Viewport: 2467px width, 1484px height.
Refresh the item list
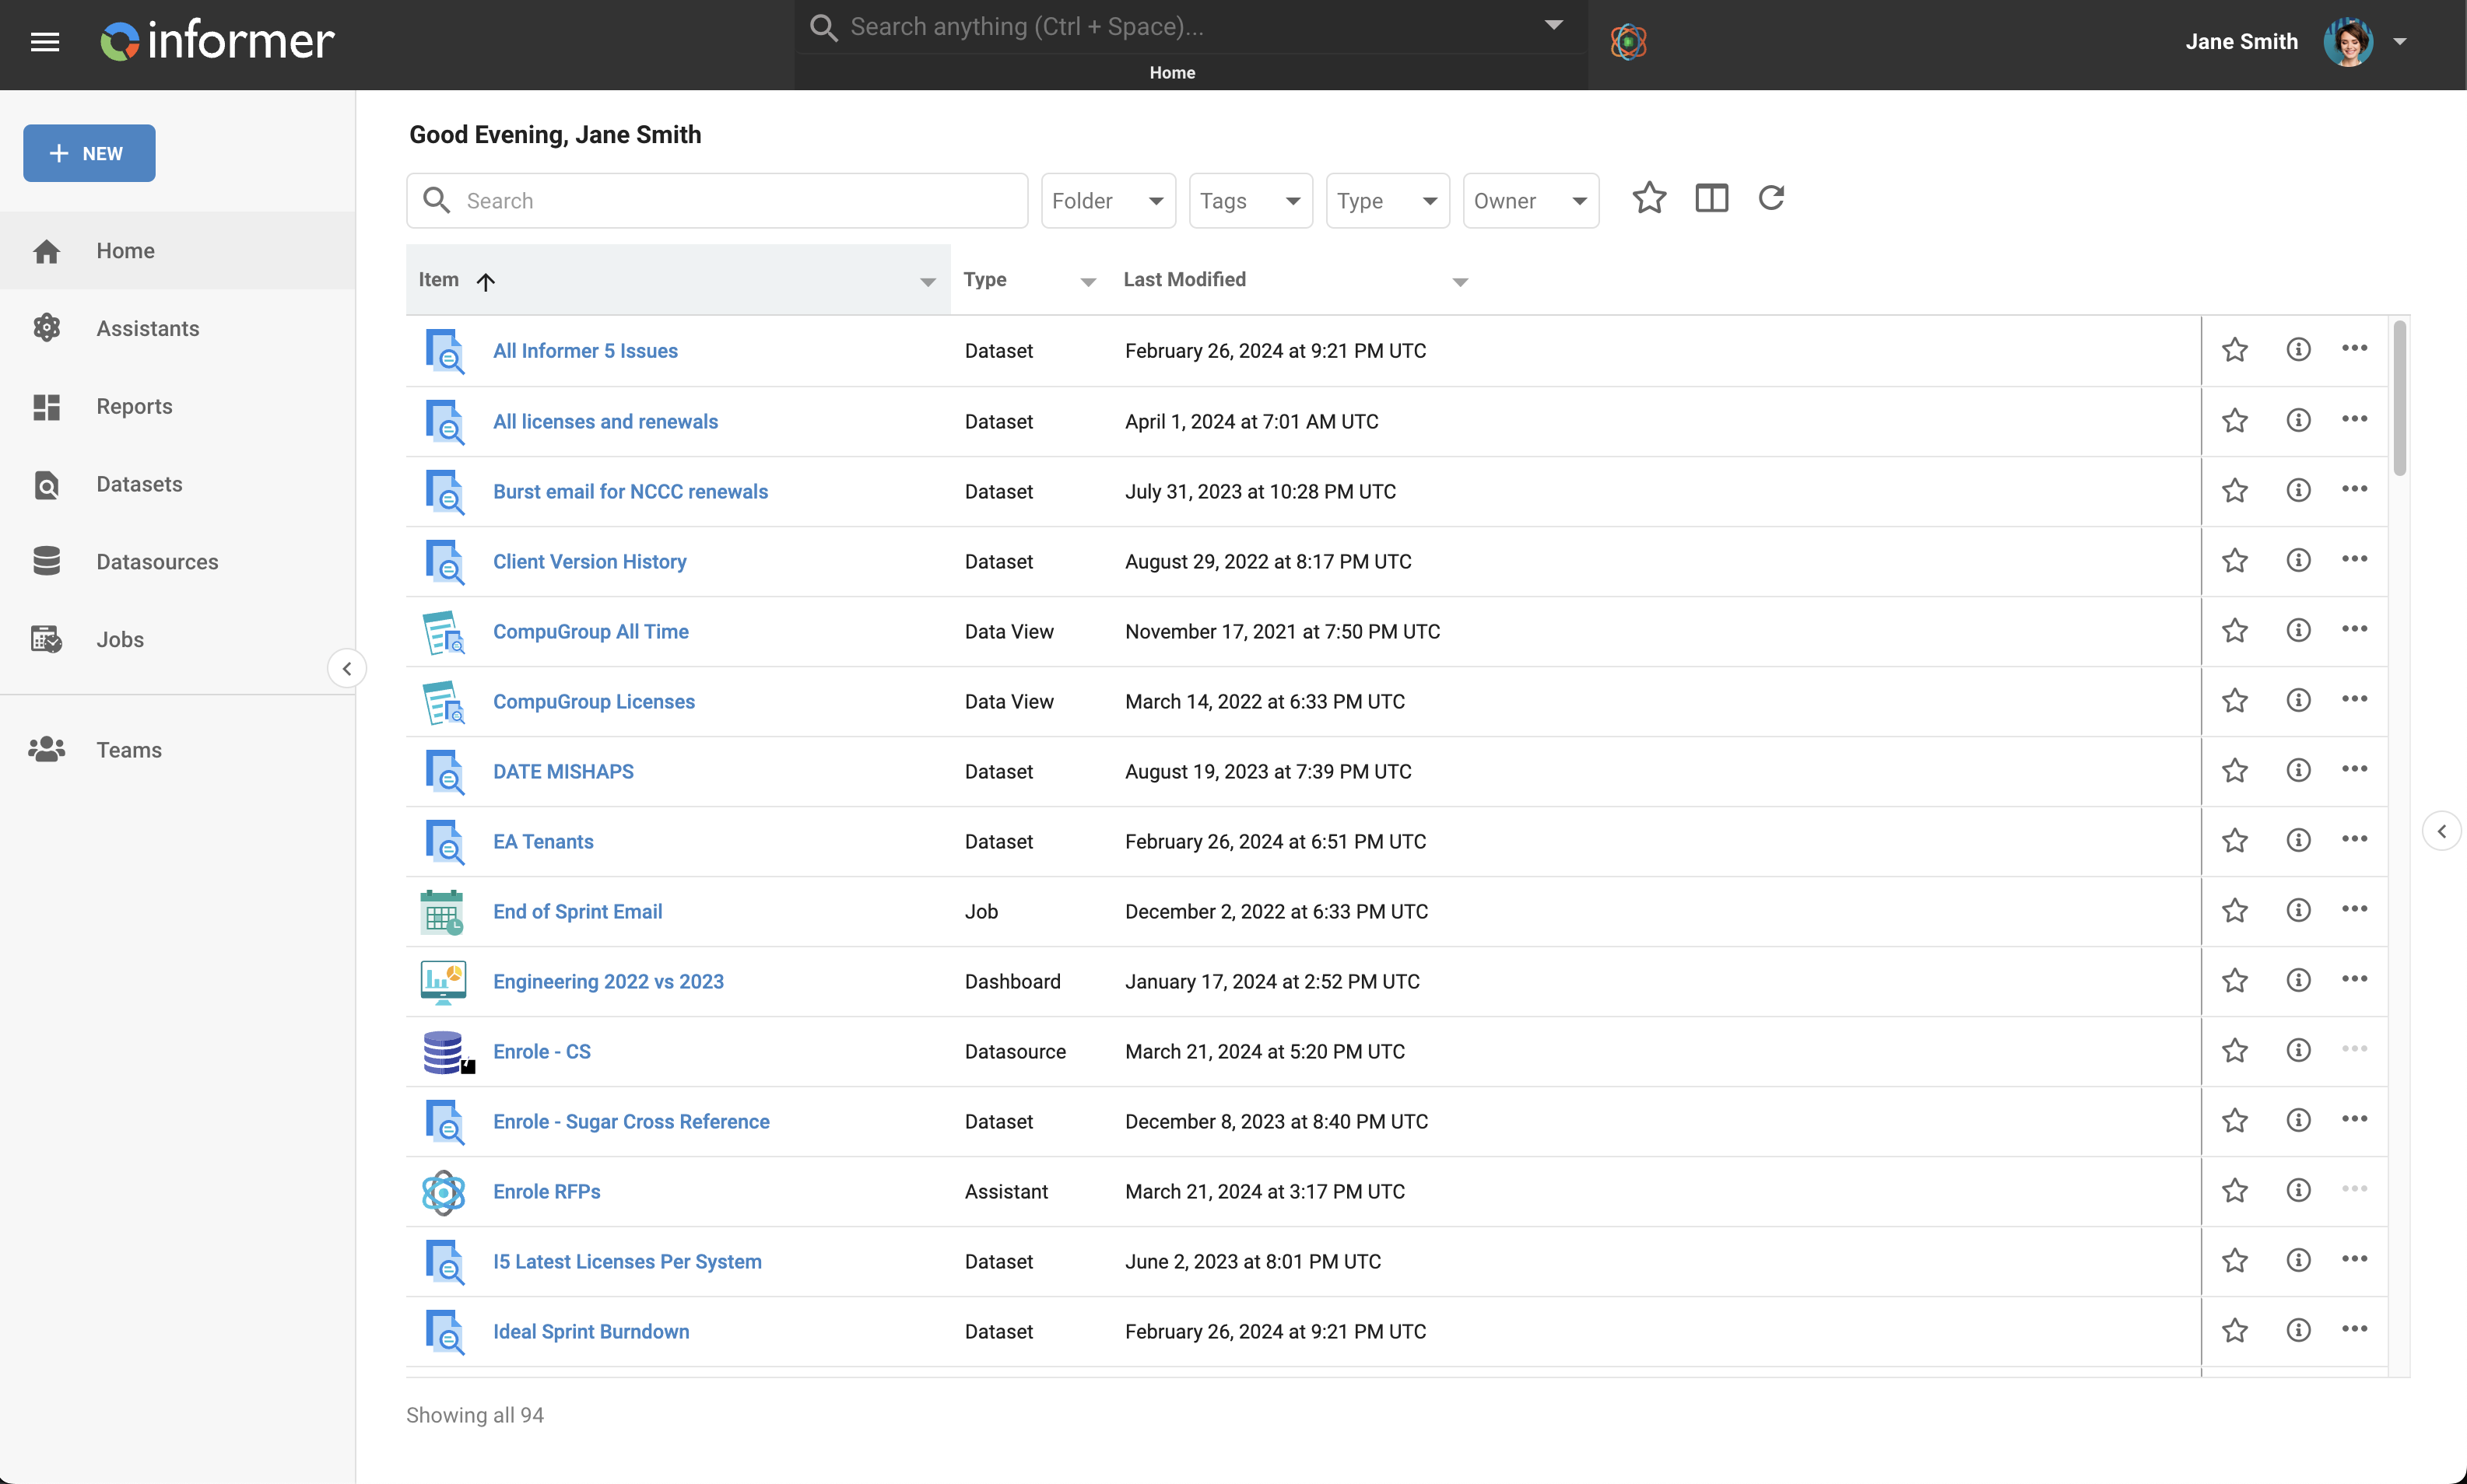click(1770, 198)
